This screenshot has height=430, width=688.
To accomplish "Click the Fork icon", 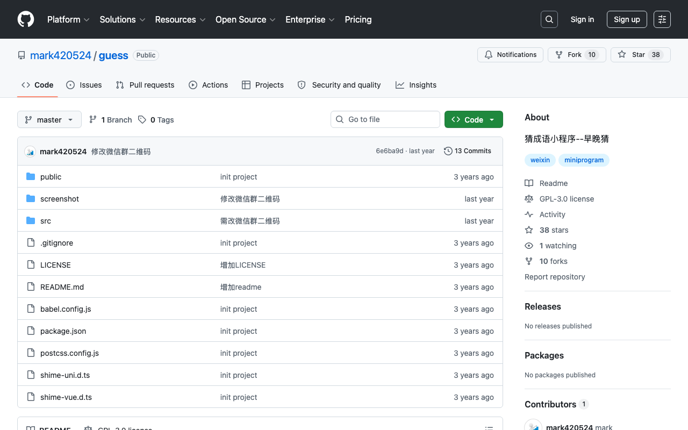I will point(559,55).
